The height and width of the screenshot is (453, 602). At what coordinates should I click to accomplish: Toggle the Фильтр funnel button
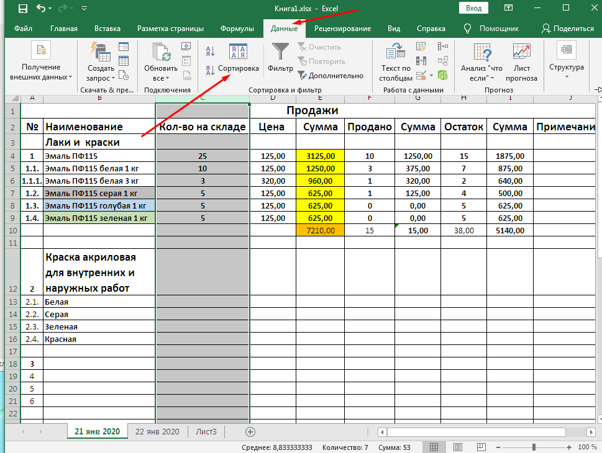tap(280, 57)
